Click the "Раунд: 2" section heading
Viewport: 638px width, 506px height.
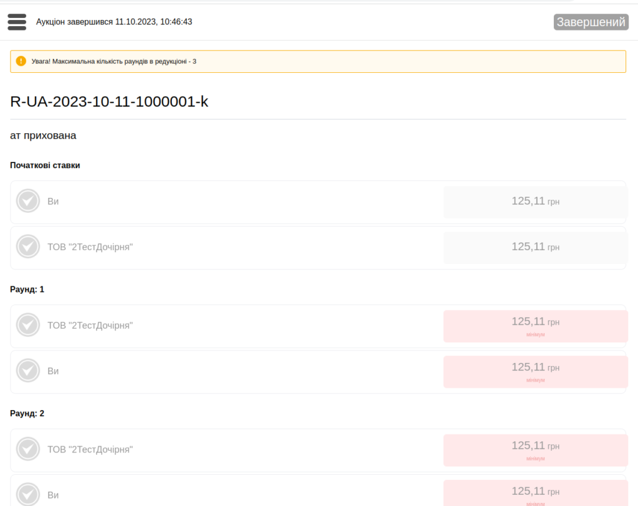coord(27,413)
